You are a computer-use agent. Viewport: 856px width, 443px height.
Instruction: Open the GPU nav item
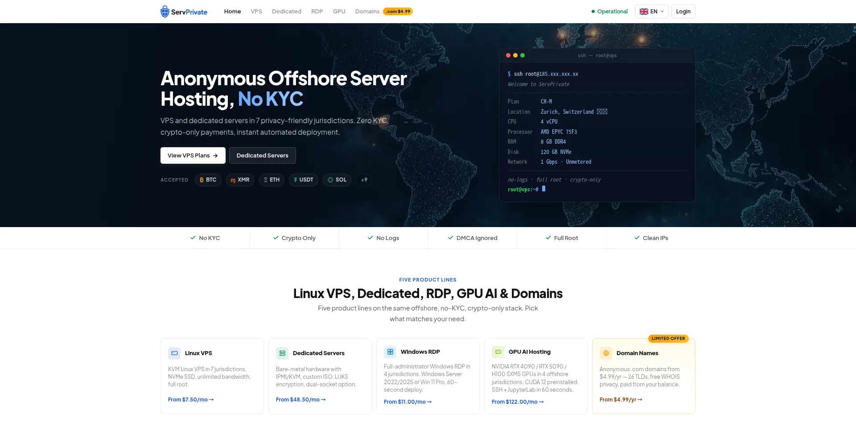pos(339,12)
